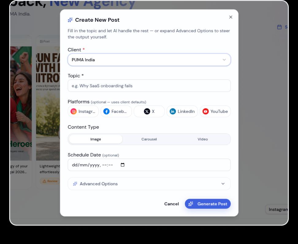
Task: Expand the Advanced Options section
Action: 149,184
